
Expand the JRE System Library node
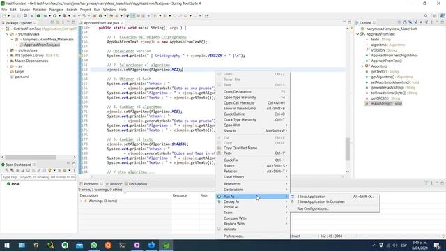click(8, 56)
